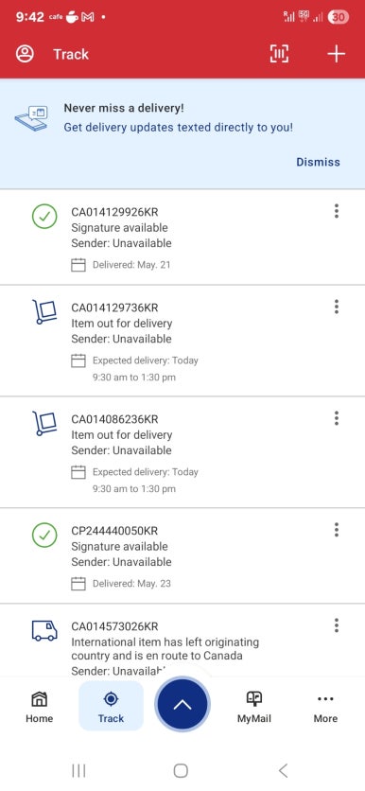This screenshot has height=791, width=365.
Task: Tap the delivery updates package illustration
Action: pyautogui.click(x=31, y=119)
